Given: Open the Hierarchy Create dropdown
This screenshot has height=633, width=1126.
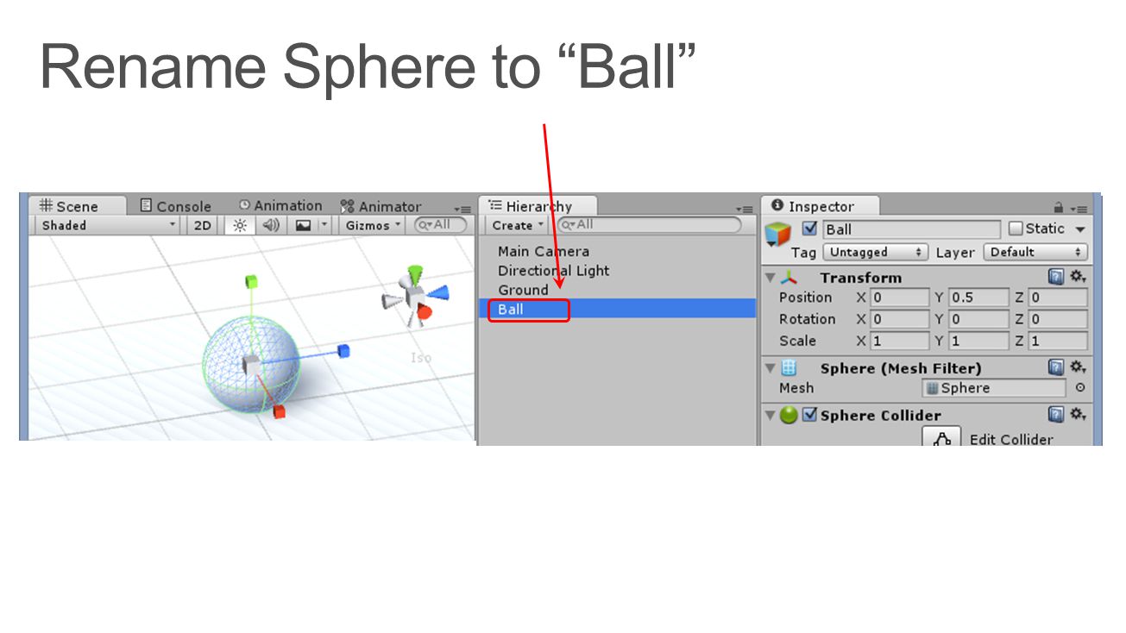Looking at the screenshot, I should point(518,225).
